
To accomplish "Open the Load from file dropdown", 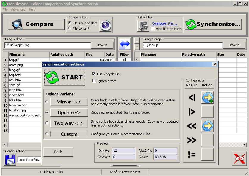I will coord(30,160).
